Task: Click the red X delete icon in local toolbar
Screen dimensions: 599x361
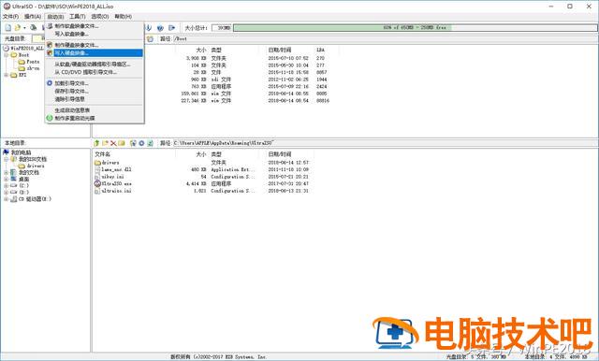Action: point(113,143)
